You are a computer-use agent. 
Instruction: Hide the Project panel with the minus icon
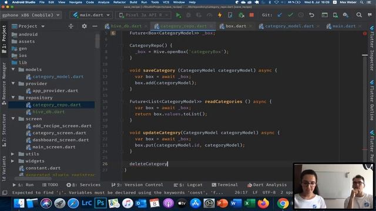pos(95,26)
